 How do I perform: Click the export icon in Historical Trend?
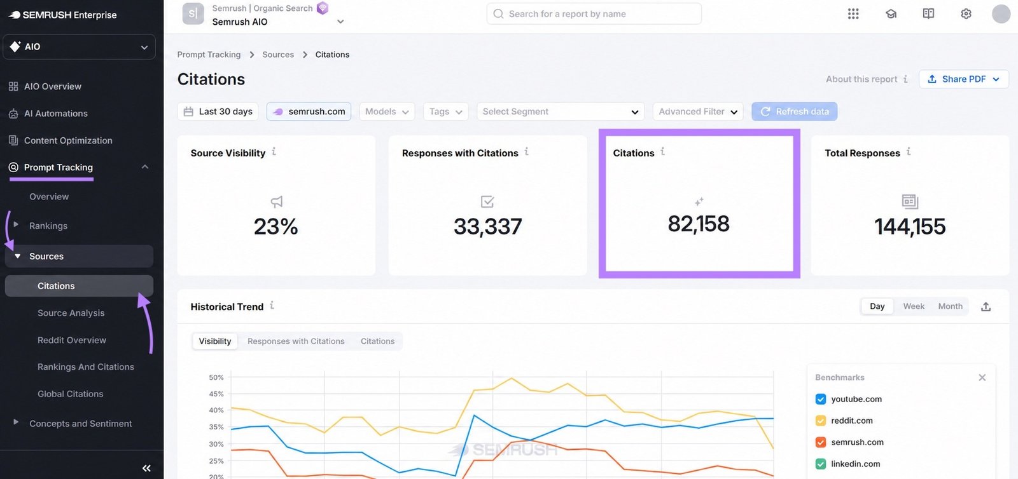(986, 306)
